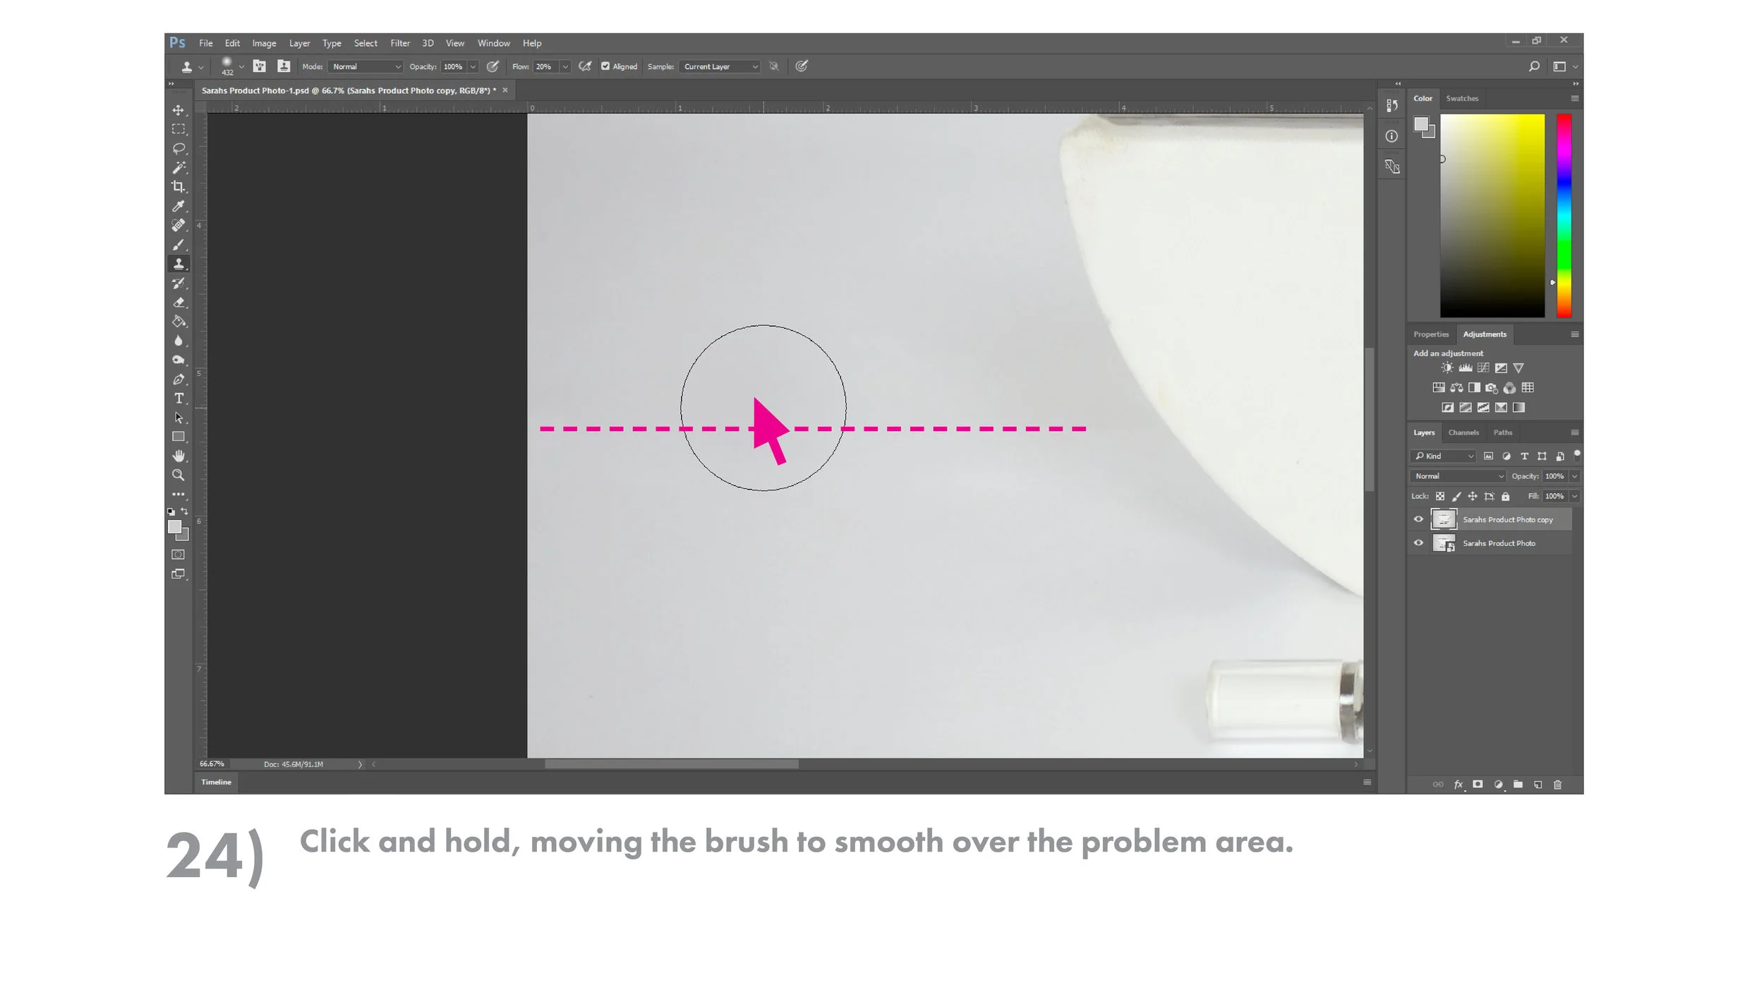This screenshot has height=992, width=1764.
Task: Click the search icon in options bar
Action: [1534, 66]
